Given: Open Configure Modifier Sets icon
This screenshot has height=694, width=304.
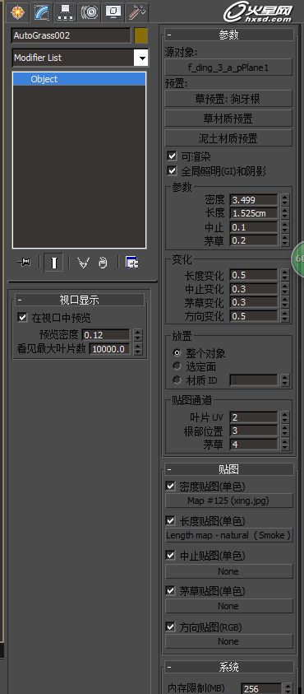Looking at the screenshot, I should [132, 263].
